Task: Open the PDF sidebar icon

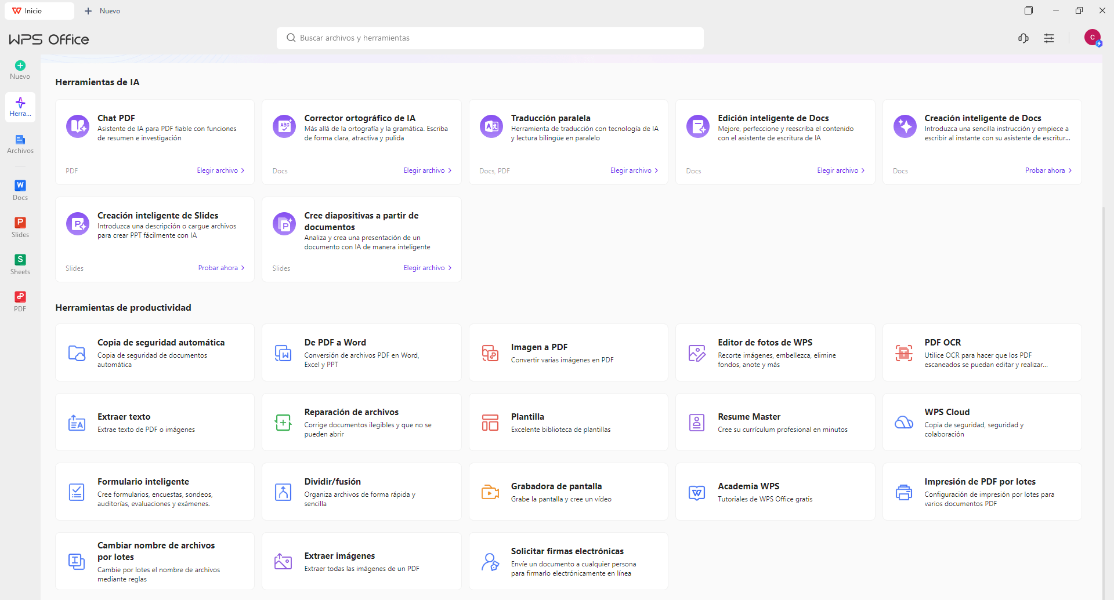Action: (20, 301)
